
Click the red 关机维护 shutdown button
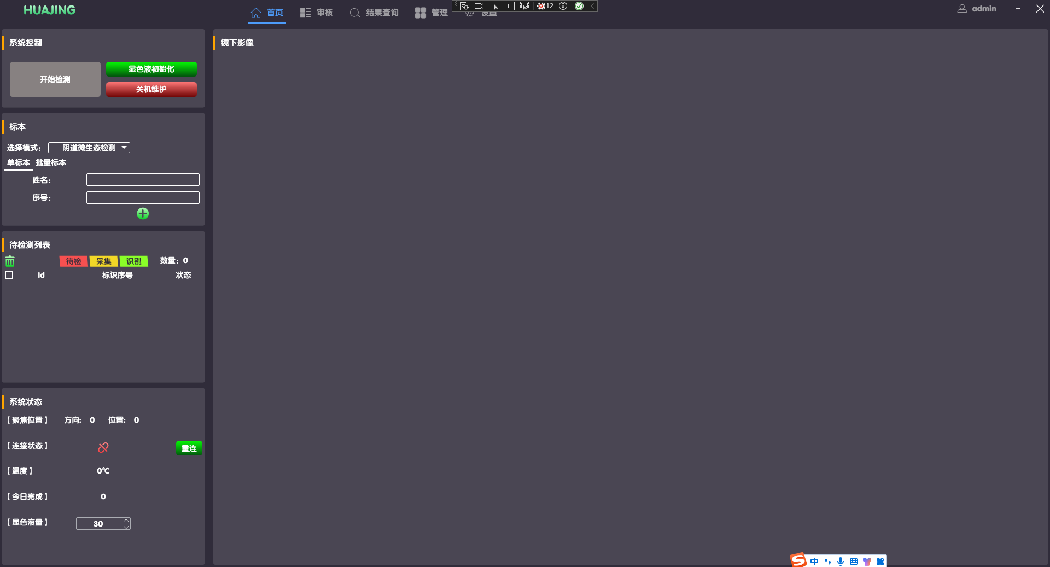151,89
